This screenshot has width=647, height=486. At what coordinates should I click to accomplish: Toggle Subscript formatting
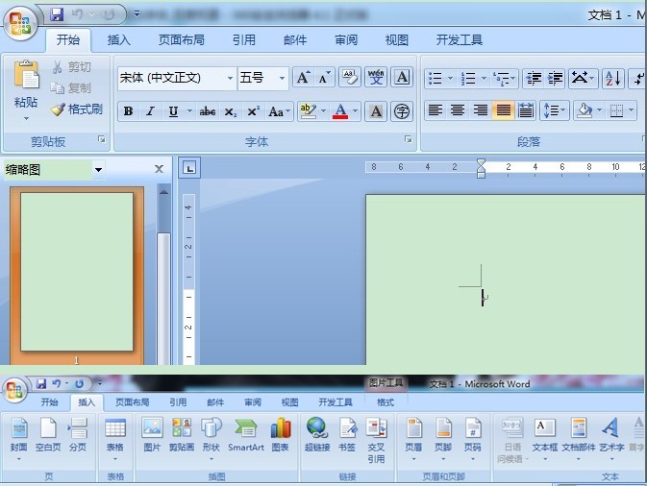[x=230, y=111]
